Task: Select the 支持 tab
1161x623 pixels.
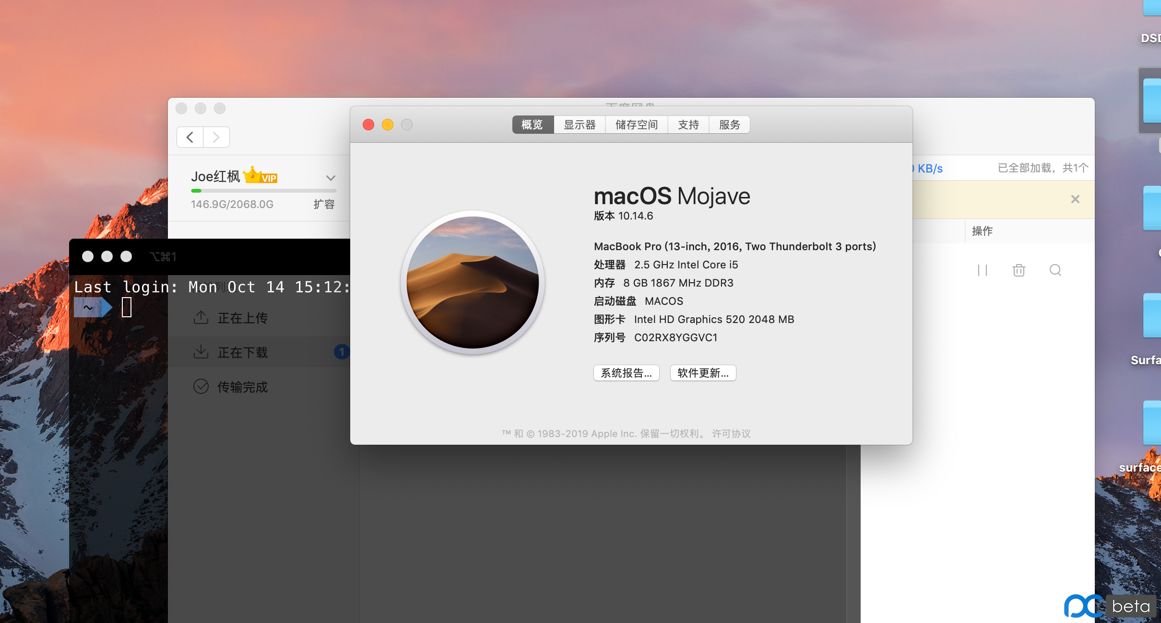Action: [x=688, y=125]
